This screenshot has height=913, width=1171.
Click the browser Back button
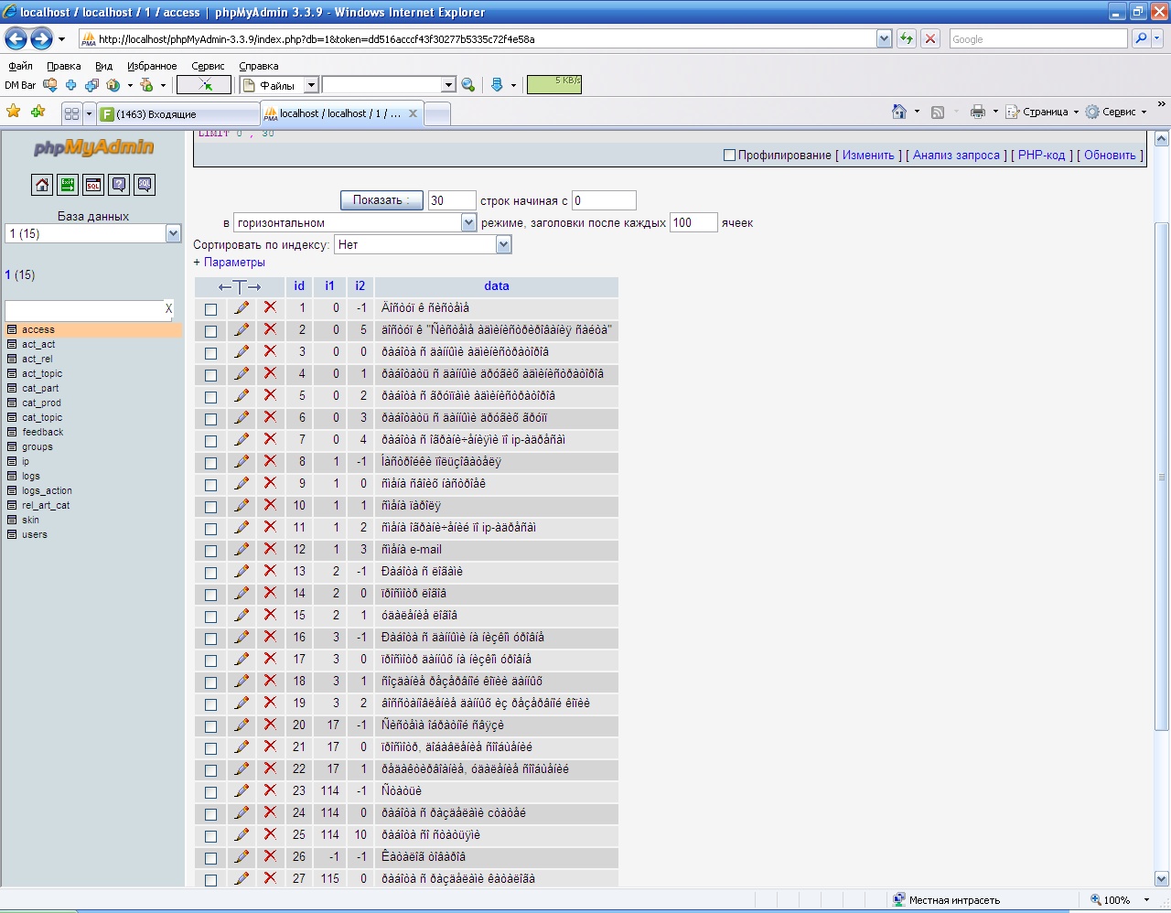(16, 38)
